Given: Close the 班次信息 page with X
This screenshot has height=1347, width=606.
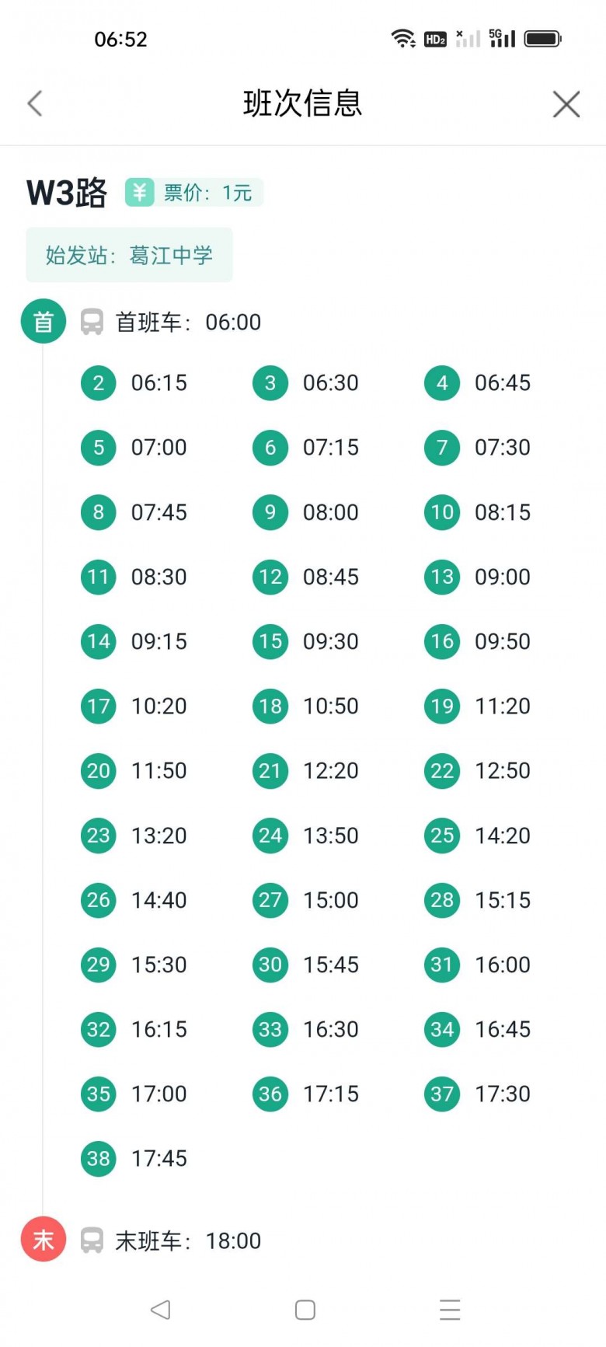Looking at the screenshot, I should click(566, 103).
